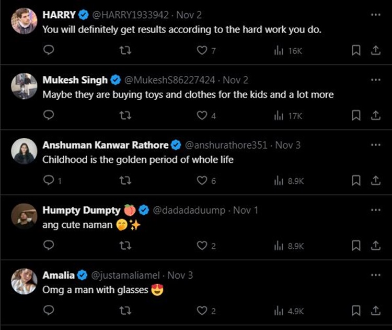Bookmark HARRY's tweet
This screenshot has height=330, width=392.
(356, 50)
